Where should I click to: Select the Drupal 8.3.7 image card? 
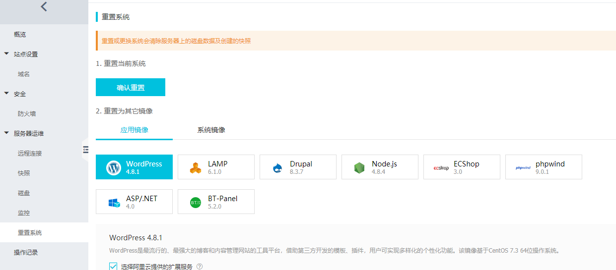298,167
